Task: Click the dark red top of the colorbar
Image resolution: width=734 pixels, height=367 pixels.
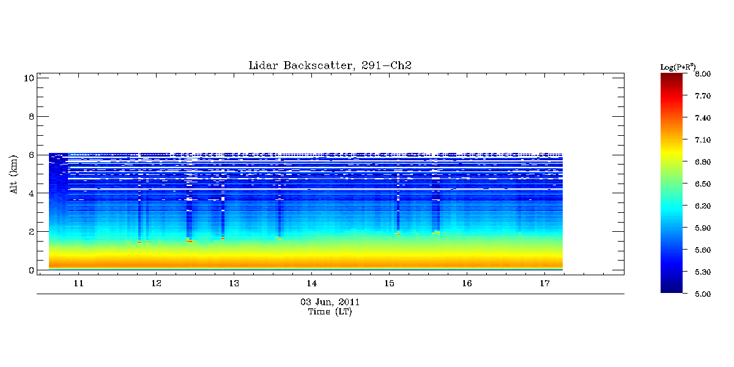Action: point(671,77)
